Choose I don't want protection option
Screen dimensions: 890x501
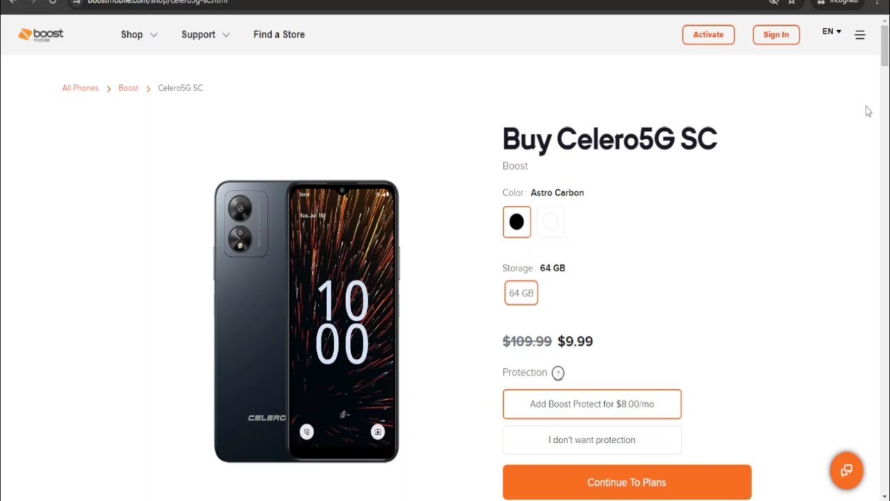pos(592,440)
